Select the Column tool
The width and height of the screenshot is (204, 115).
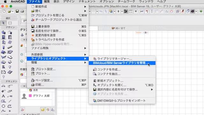(x=4, y=47)
